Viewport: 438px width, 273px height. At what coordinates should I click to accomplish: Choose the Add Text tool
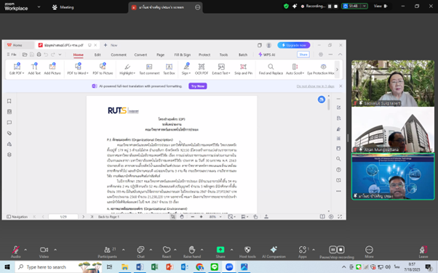tap(34, 68)
